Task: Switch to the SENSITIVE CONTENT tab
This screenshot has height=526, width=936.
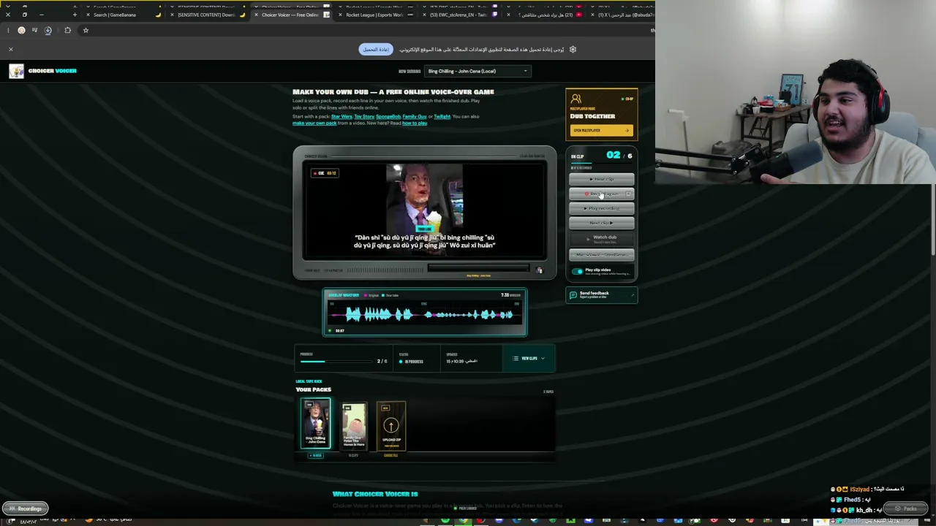Action: pyautogui.click(x=207, y=15)
